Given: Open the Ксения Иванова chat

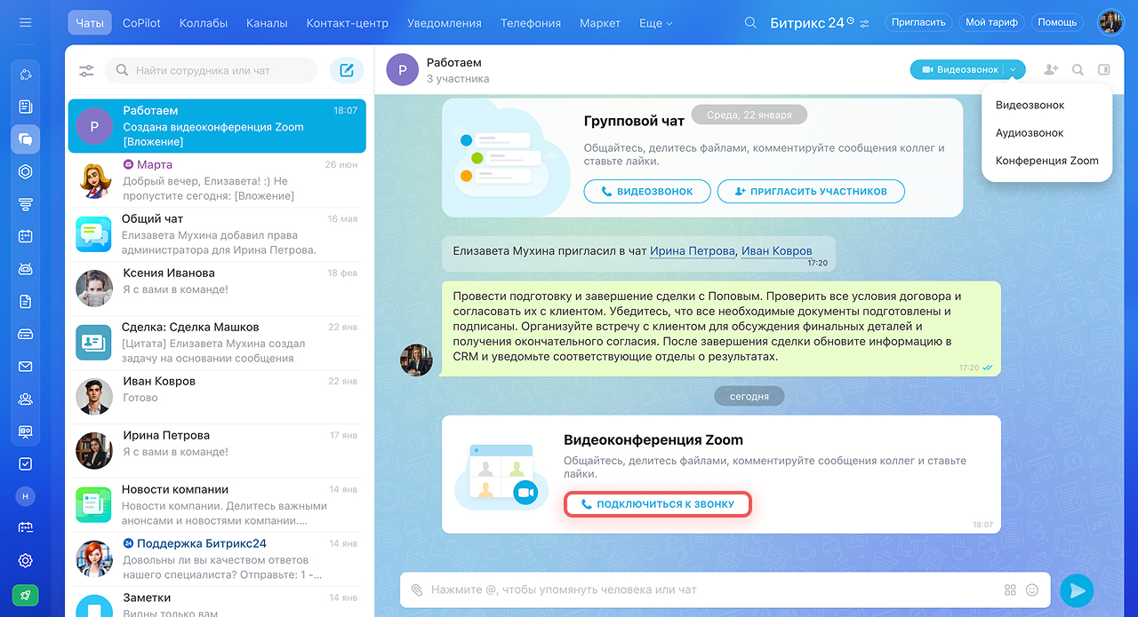Looking at the screenshot, I should (216, 289).
